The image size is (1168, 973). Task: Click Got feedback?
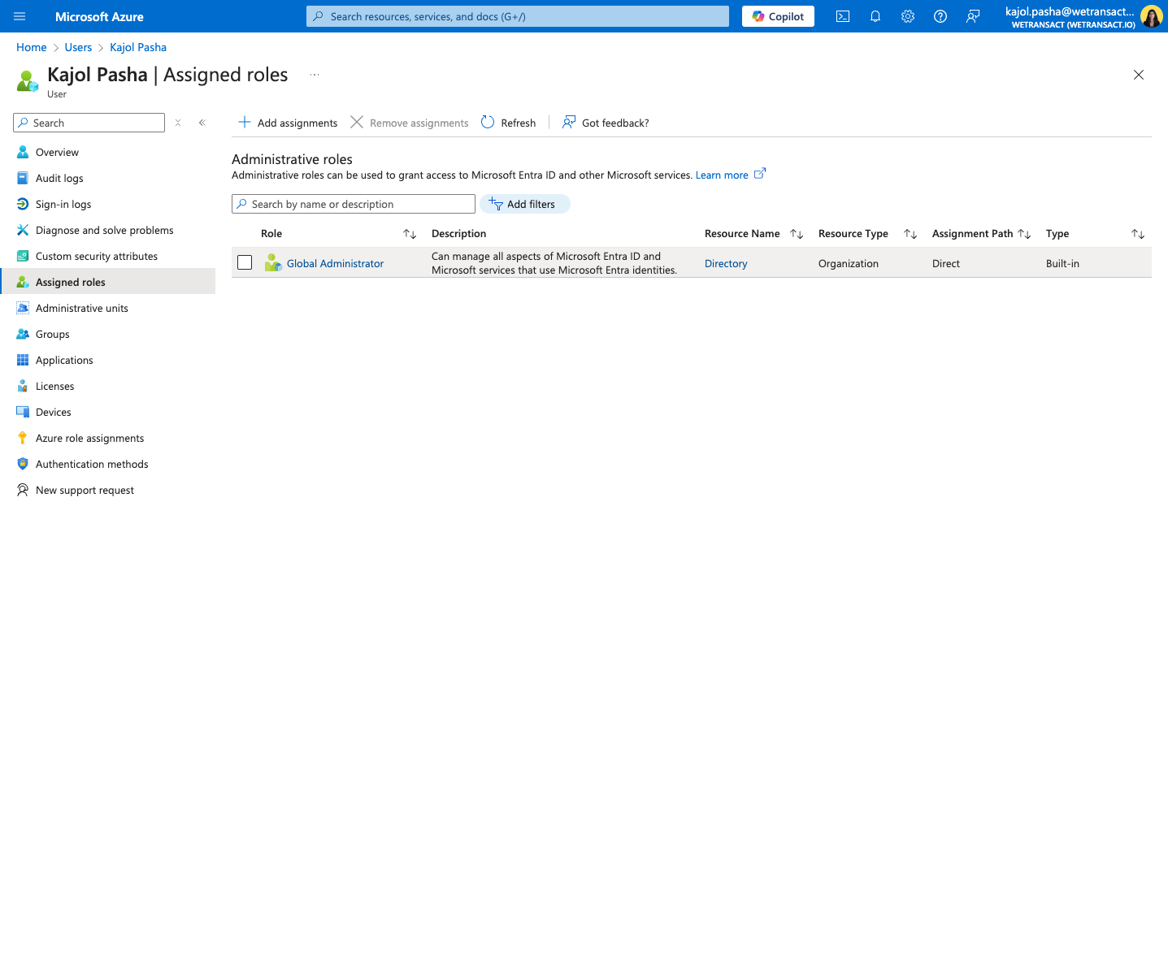pyautogui.click(x=606, y=123)
